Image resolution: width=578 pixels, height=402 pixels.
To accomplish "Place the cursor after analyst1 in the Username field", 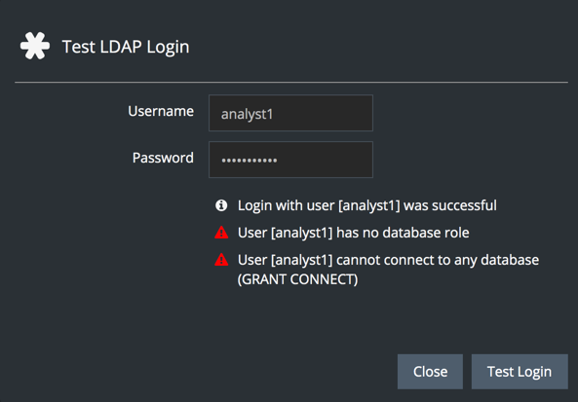I will coord(275,114).
